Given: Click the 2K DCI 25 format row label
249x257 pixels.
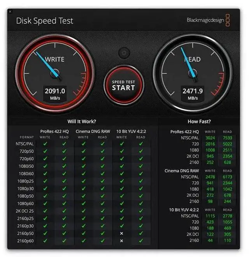Looking at the screenshot, I should (x=25, y=211).
